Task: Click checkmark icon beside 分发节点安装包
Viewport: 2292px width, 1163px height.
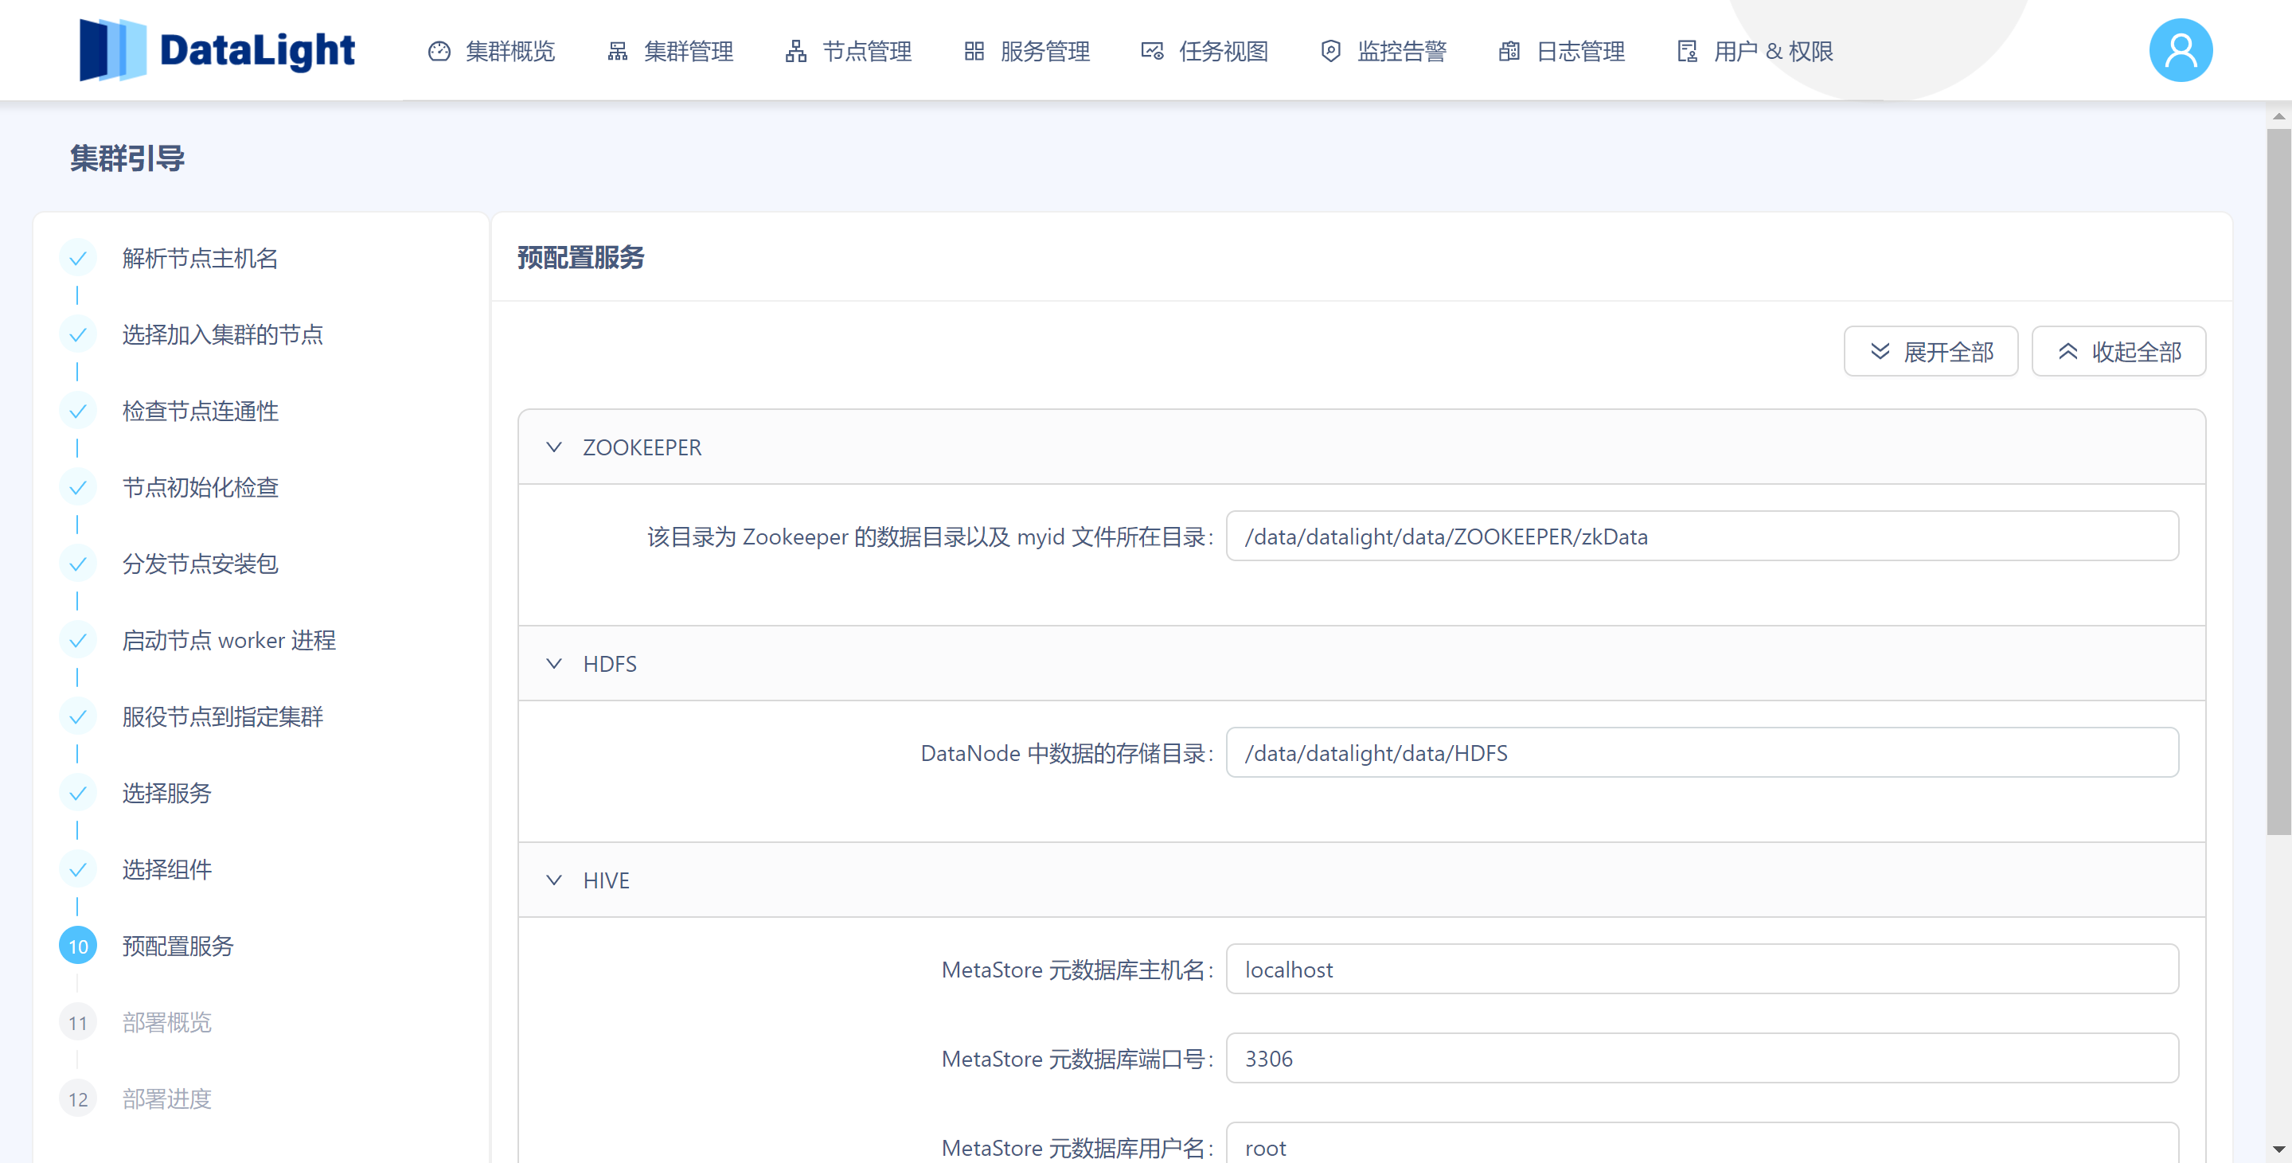Action: pyautogui.click(x=77, y=565)
